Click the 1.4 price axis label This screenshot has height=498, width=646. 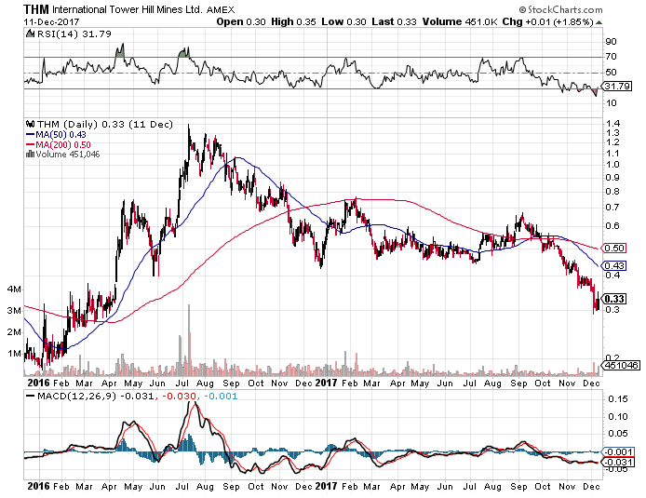point(613,124)
